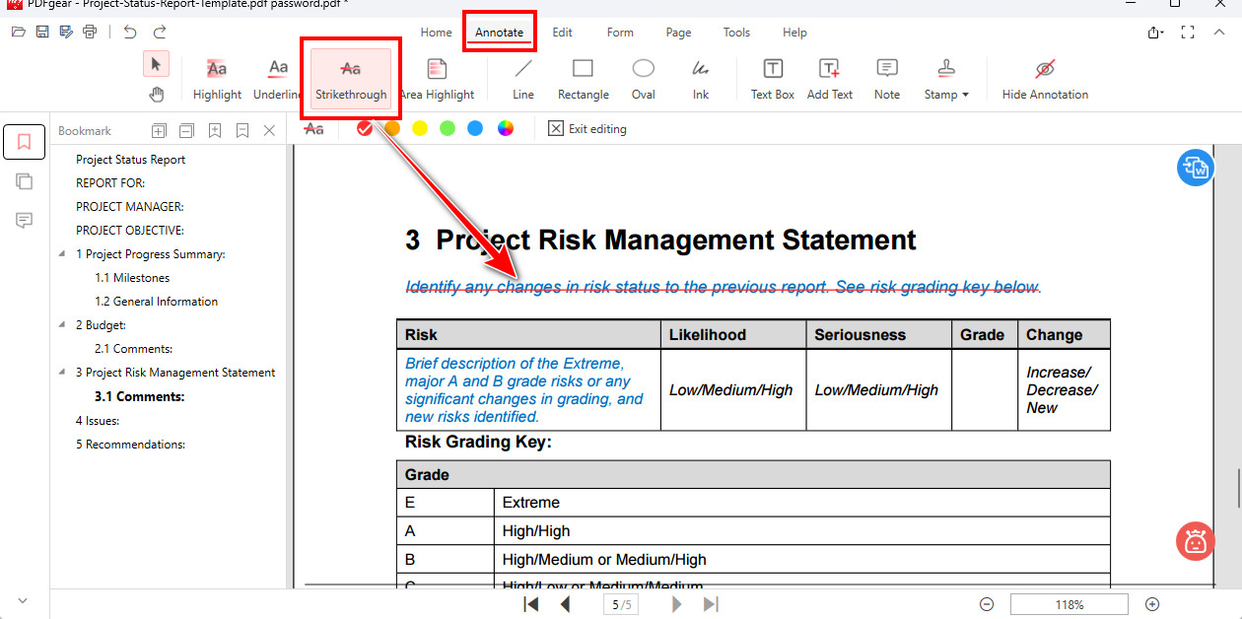Select the Highlight annotation tool
The width and height of the screenshot is (1242, 619).
216,79
